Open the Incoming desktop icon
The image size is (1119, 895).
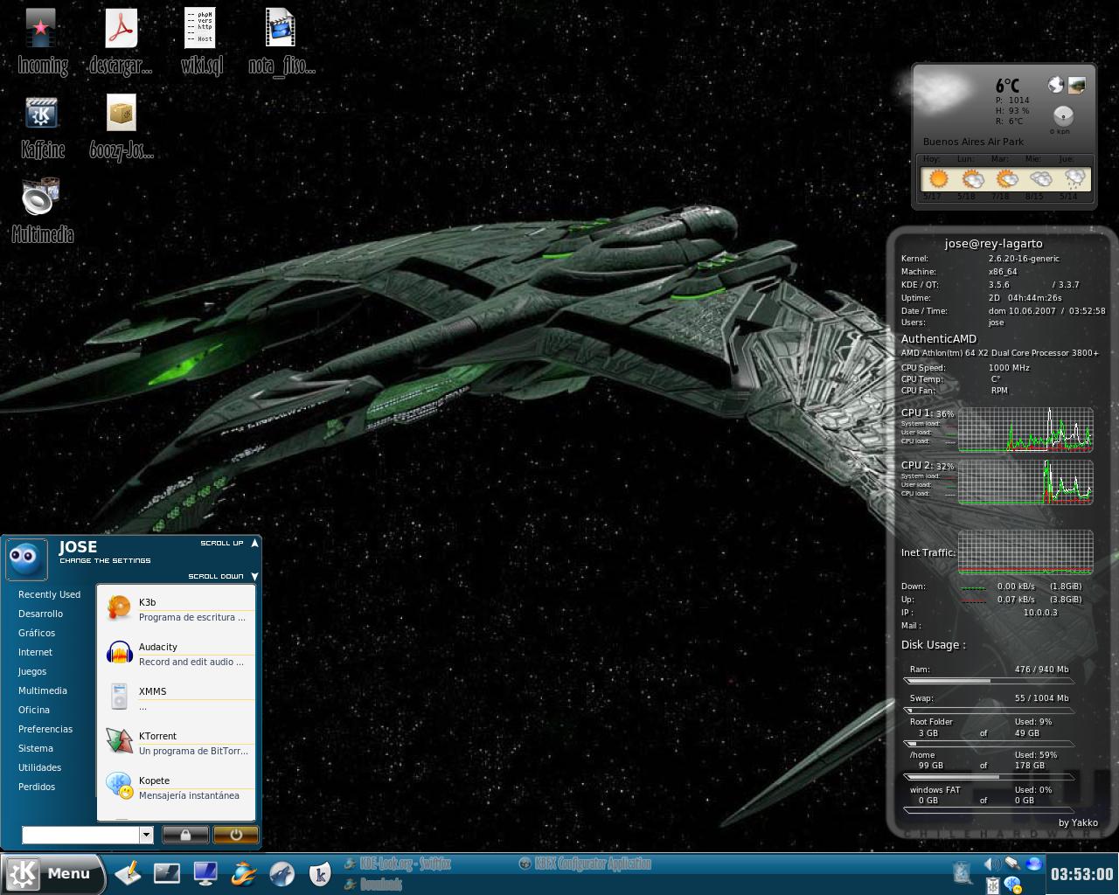pyautogui.click(x=41, y=42)
